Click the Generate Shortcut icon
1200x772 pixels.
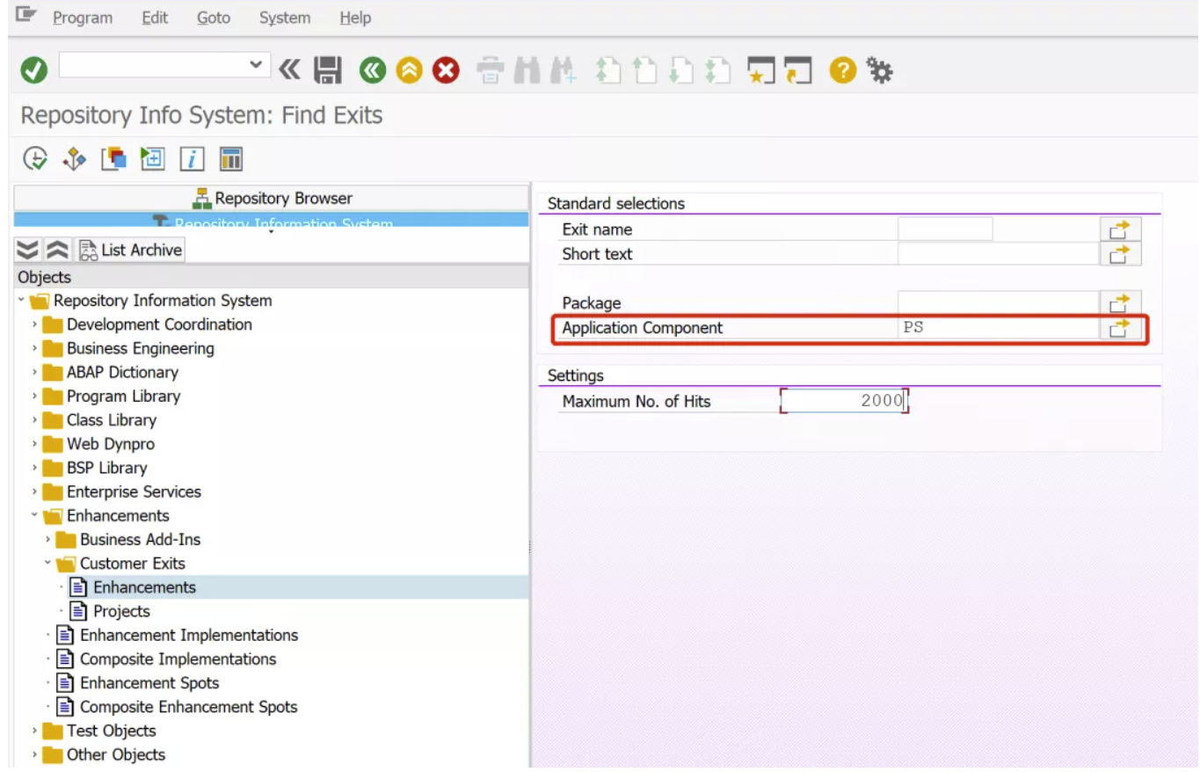798,70
